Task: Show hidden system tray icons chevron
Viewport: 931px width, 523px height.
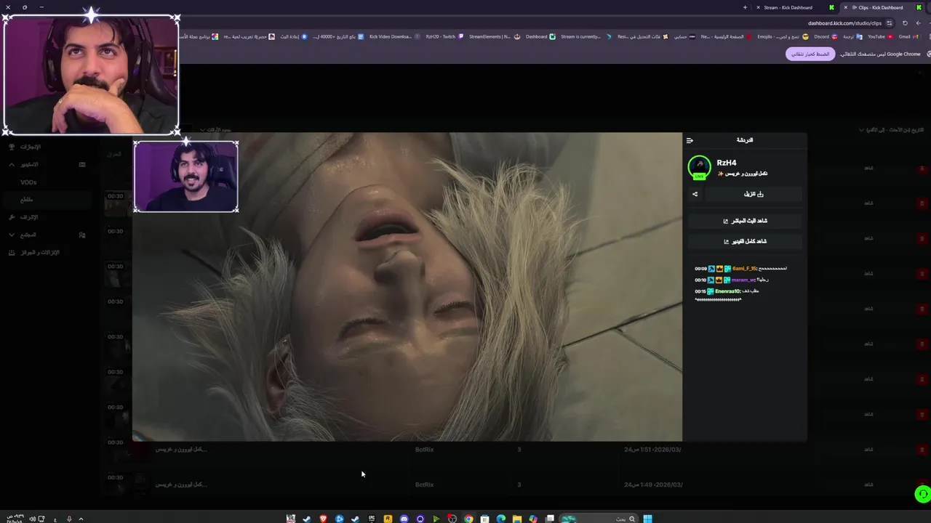Action: 81,519
